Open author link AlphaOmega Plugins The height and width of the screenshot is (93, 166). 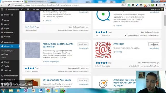52,61
